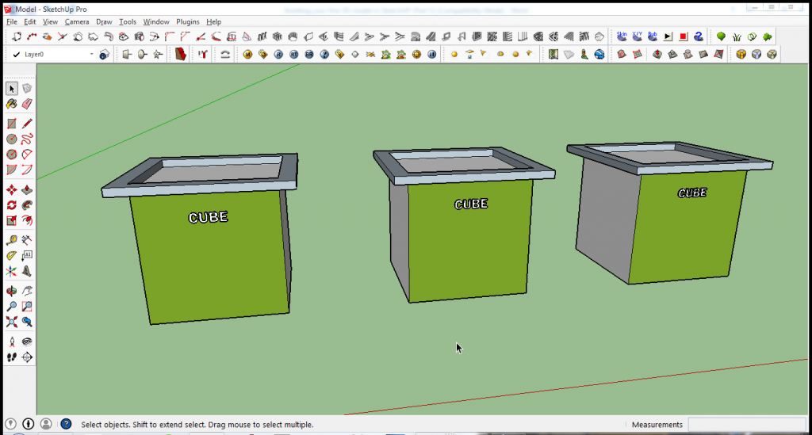This screenshot has width=812, height=435.
Task: Choose the Freehand drawing tool
Action: click(27, 139)
